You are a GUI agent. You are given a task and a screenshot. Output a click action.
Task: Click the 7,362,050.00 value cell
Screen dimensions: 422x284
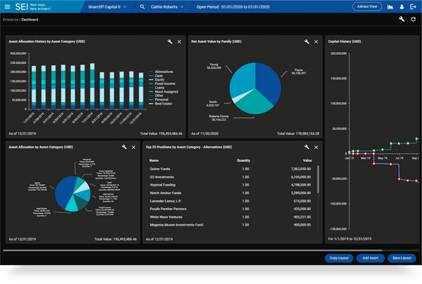(x=301, y=169)
